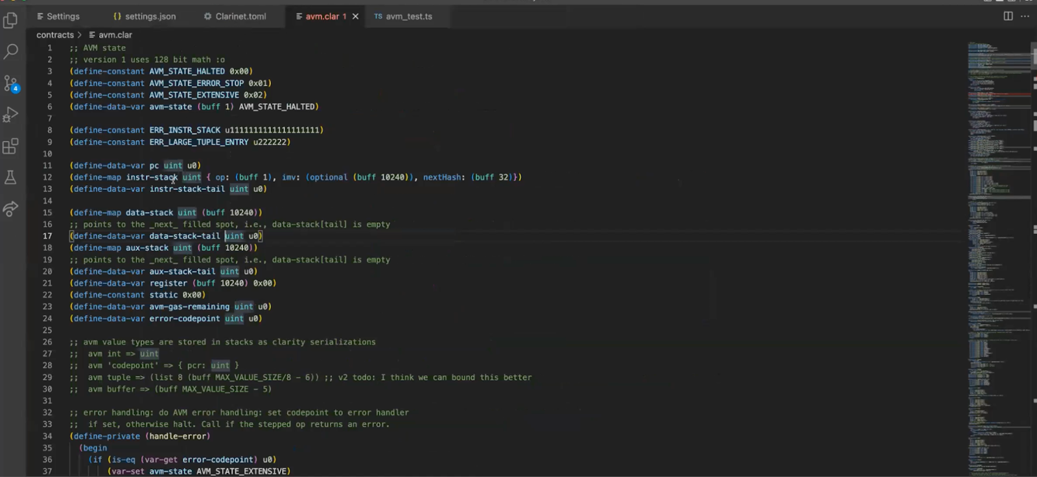
Task: Open the editor More Actions ellipsis menu
Action: pos(1025,16)
